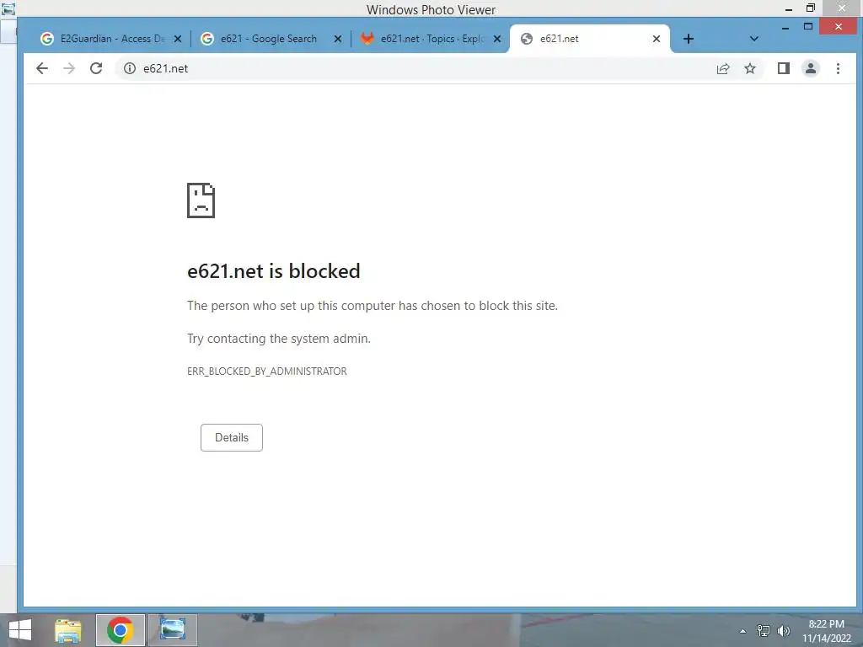The height and width of the screenshot is (647, 863).
Task: Restore down the Windows Photo Viewer window
Action: 810,8
